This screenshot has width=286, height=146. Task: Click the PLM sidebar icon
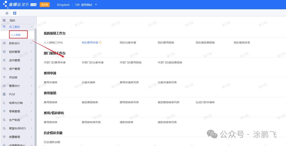4,94
